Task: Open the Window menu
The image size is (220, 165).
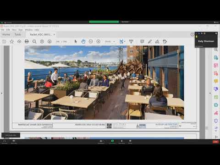Action: click(28, 30)
